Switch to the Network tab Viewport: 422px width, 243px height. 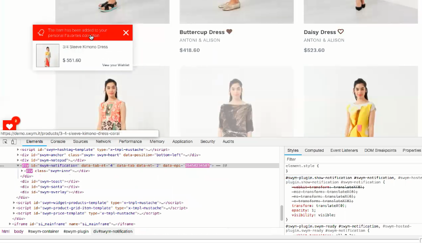(x=103, y=141)
